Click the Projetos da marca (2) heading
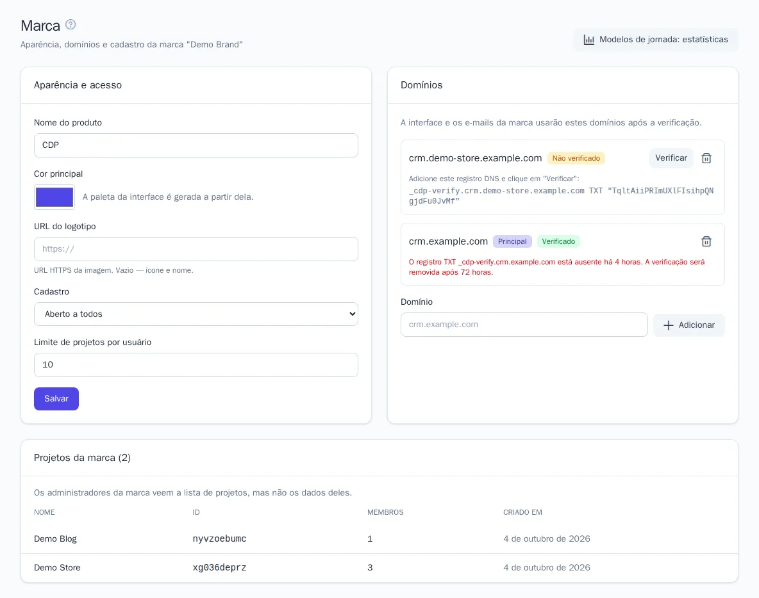Viewport: 759px width, 598px height. click(x=82, y=458)
